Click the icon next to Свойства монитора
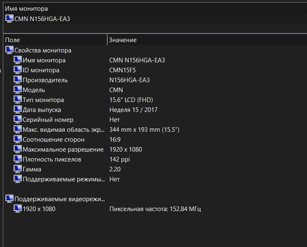The width and height of the screenshot is (307, 247). coord(9,50)
